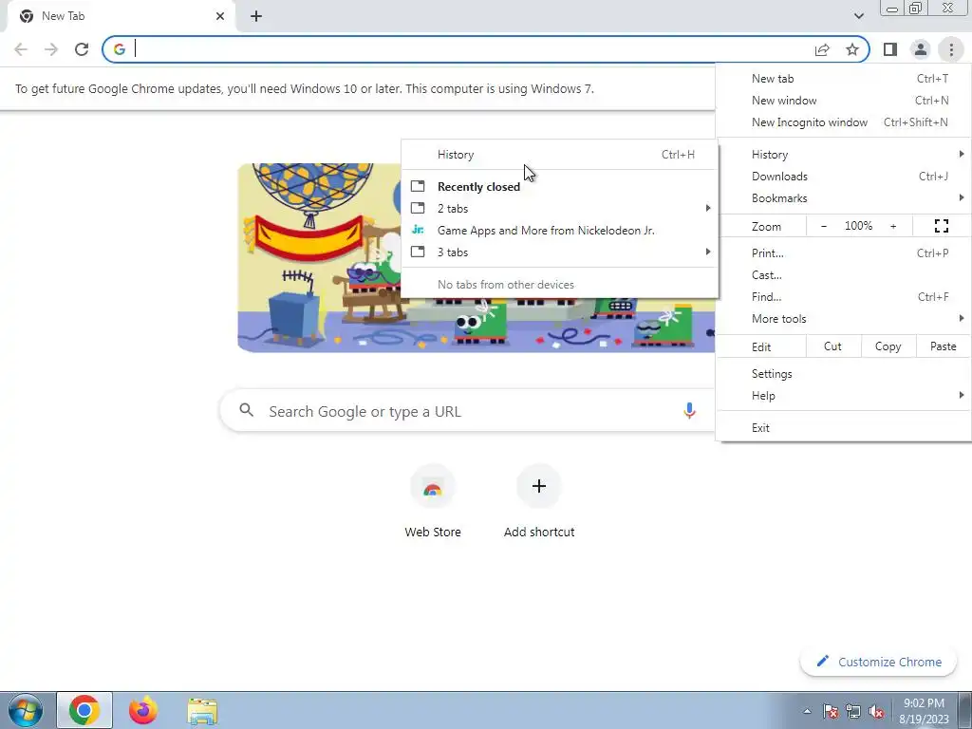The height and width of the screenshot is (729, 972).
Task: Click the magnifier icon in search box
Action: [246, 410]
